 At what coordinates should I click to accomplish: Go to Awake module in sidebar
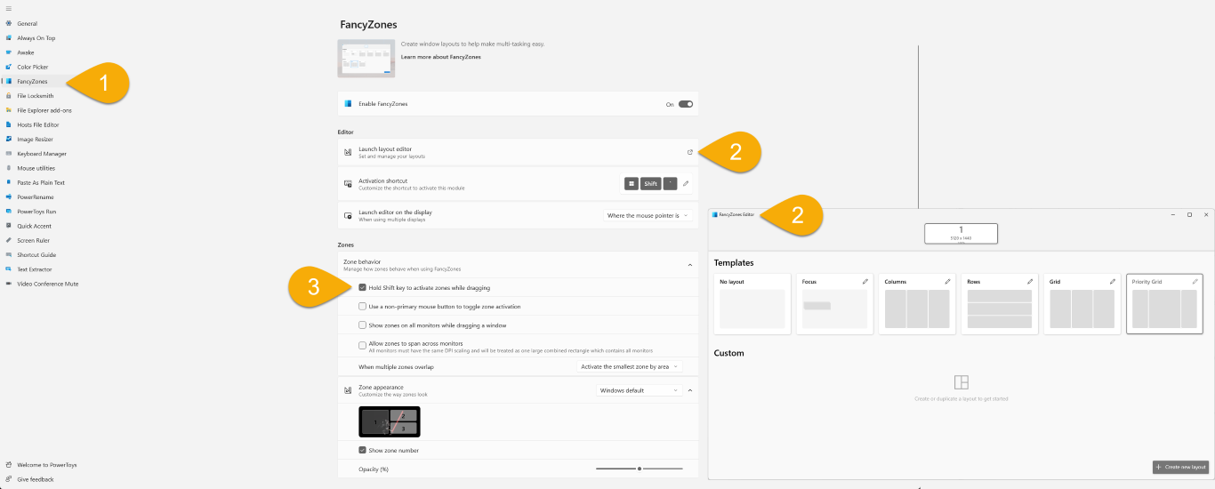[26, 52]
